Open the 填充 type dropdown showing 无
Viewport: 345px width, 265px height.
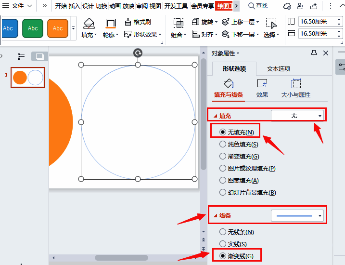pos(297,116)
